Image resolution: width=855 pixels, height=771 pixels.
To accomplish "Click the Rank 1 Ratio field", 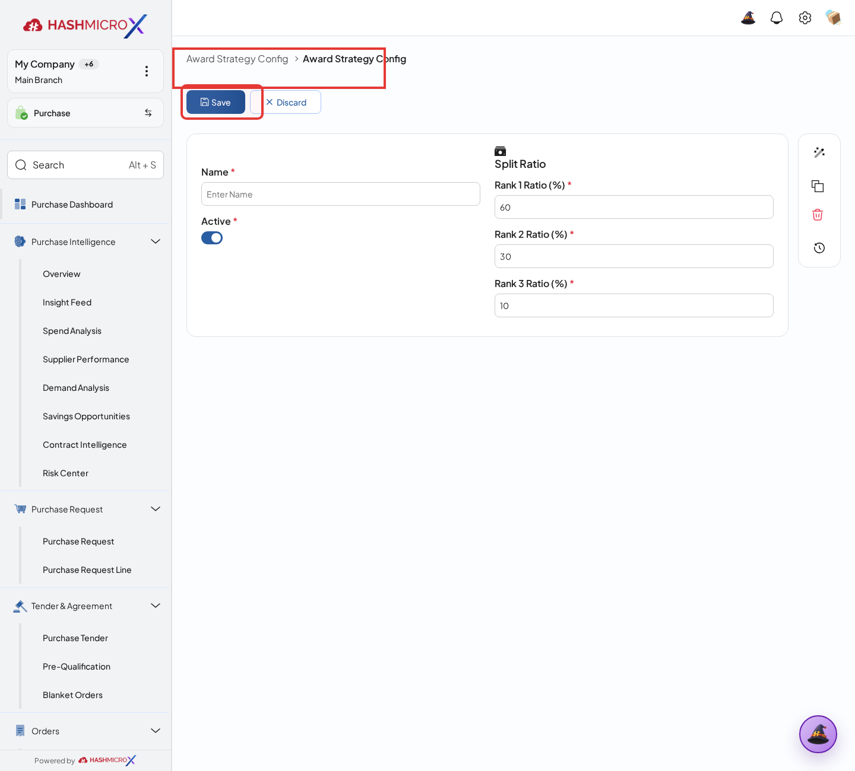I will click(634, 207).
